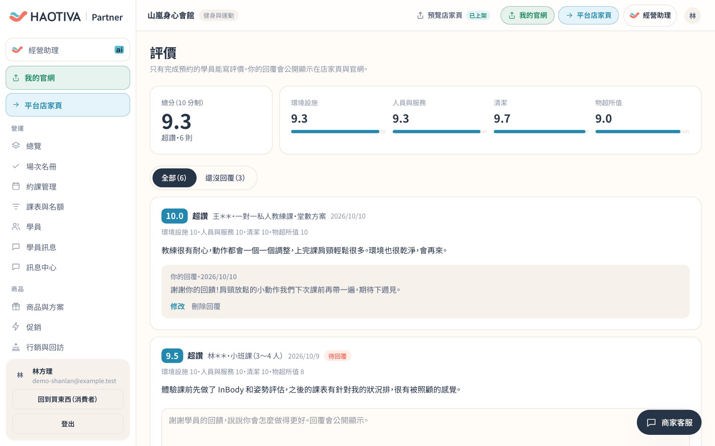
Task: Click the ai badge on sidebar 經營助理
Action: coord(119,50)
